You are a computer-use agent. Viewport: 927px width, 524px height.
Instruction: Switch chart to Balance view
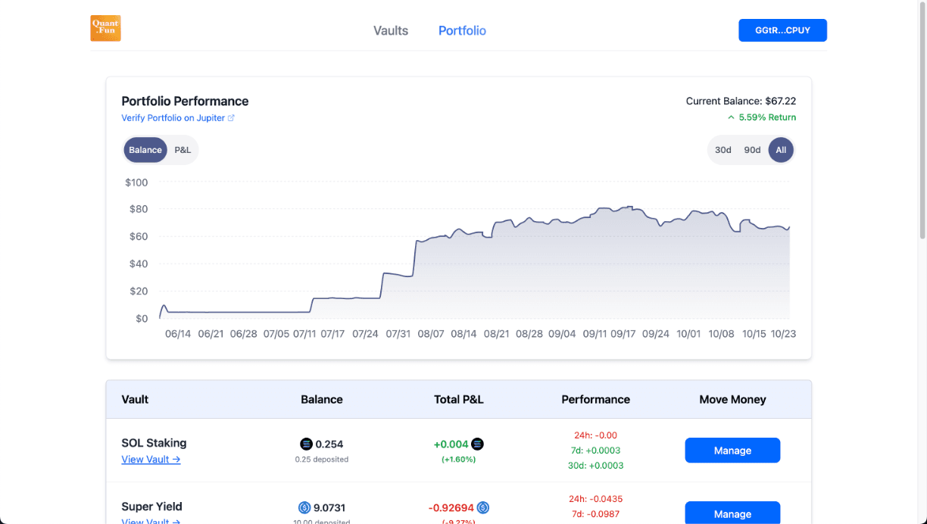click(145, 150)
